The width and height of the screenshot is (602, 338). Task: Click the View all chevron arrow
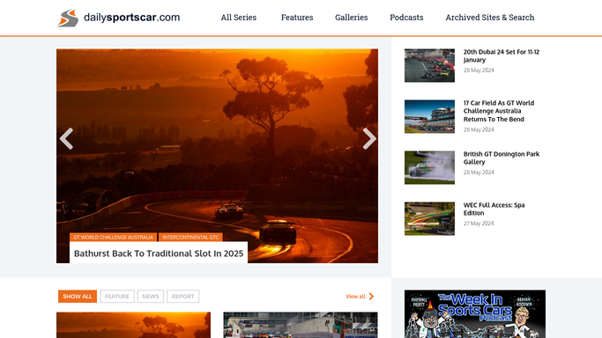point(371,297)
